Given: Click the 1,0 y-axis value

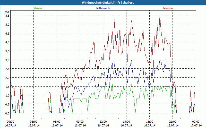Looking at the screenshot, I should pyautogui.click(x=7, y=95).
